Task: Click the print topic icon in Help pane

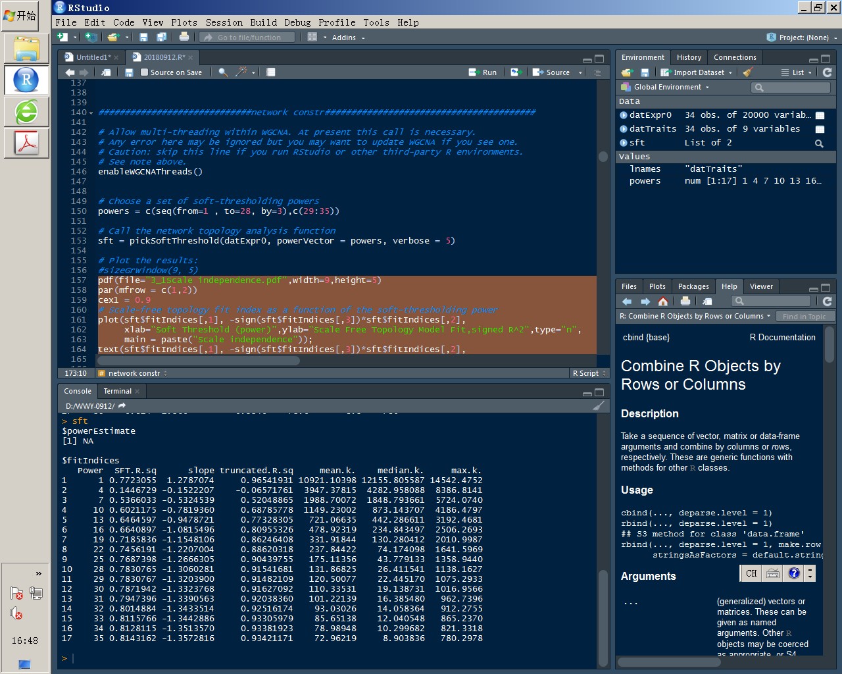Action: [x=685, y=301]
